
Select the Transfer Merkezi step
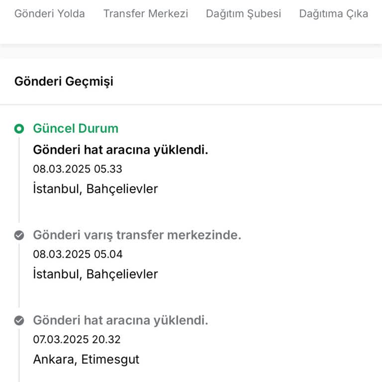click(146, 13)
